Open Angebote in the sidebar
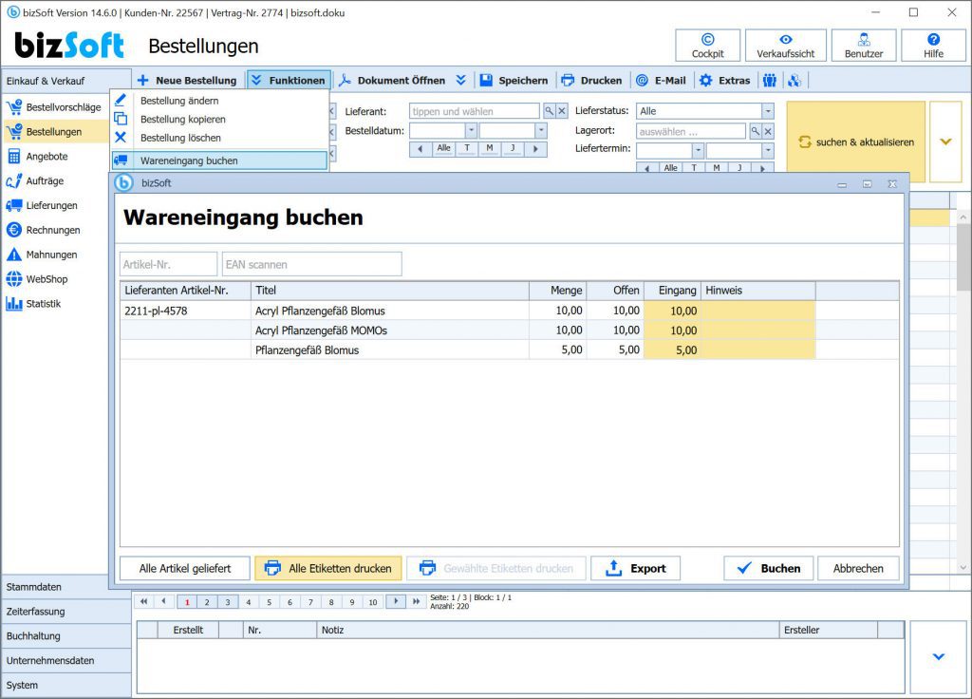This screenshot has height=699, width=972. tap(37, 157)
